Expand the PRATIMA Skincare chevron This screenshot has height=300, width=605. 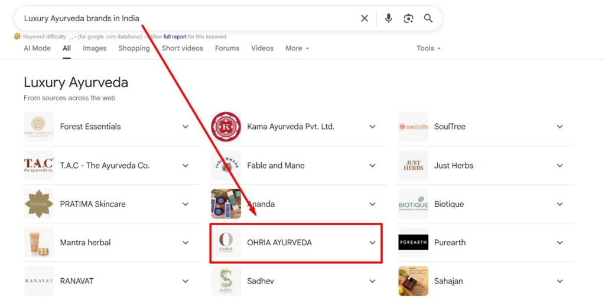tap(186, 204)
